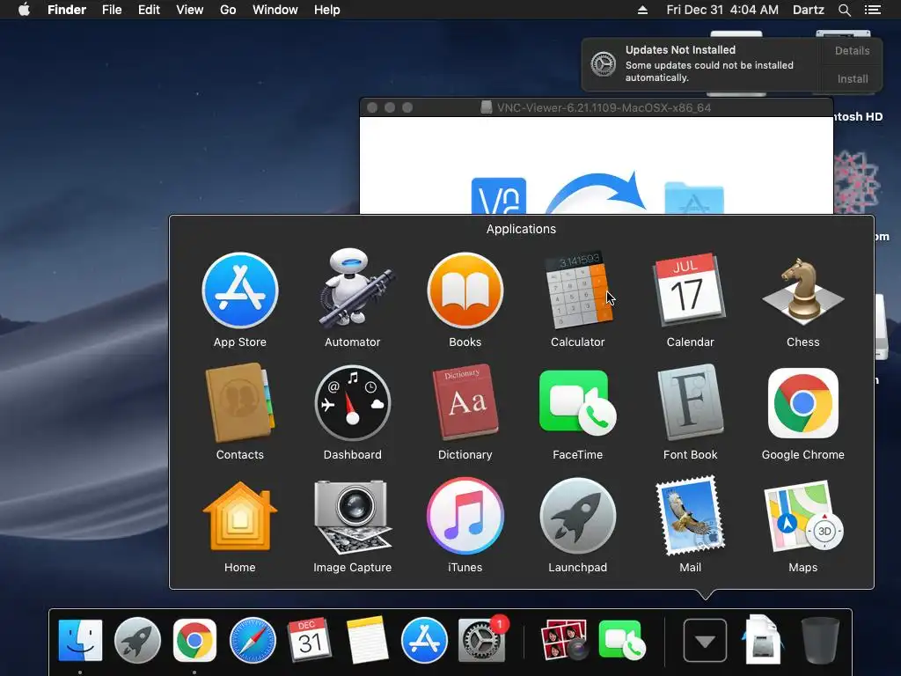Screen dimensions: 901x676
Task: Click Applications folder in VNC installer window
Action: [x=694, y=198]
